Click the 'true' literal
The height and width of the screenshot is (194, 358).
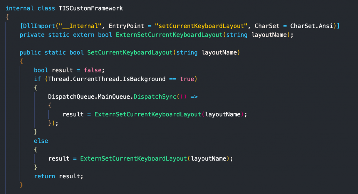click(x=187, y=79)
